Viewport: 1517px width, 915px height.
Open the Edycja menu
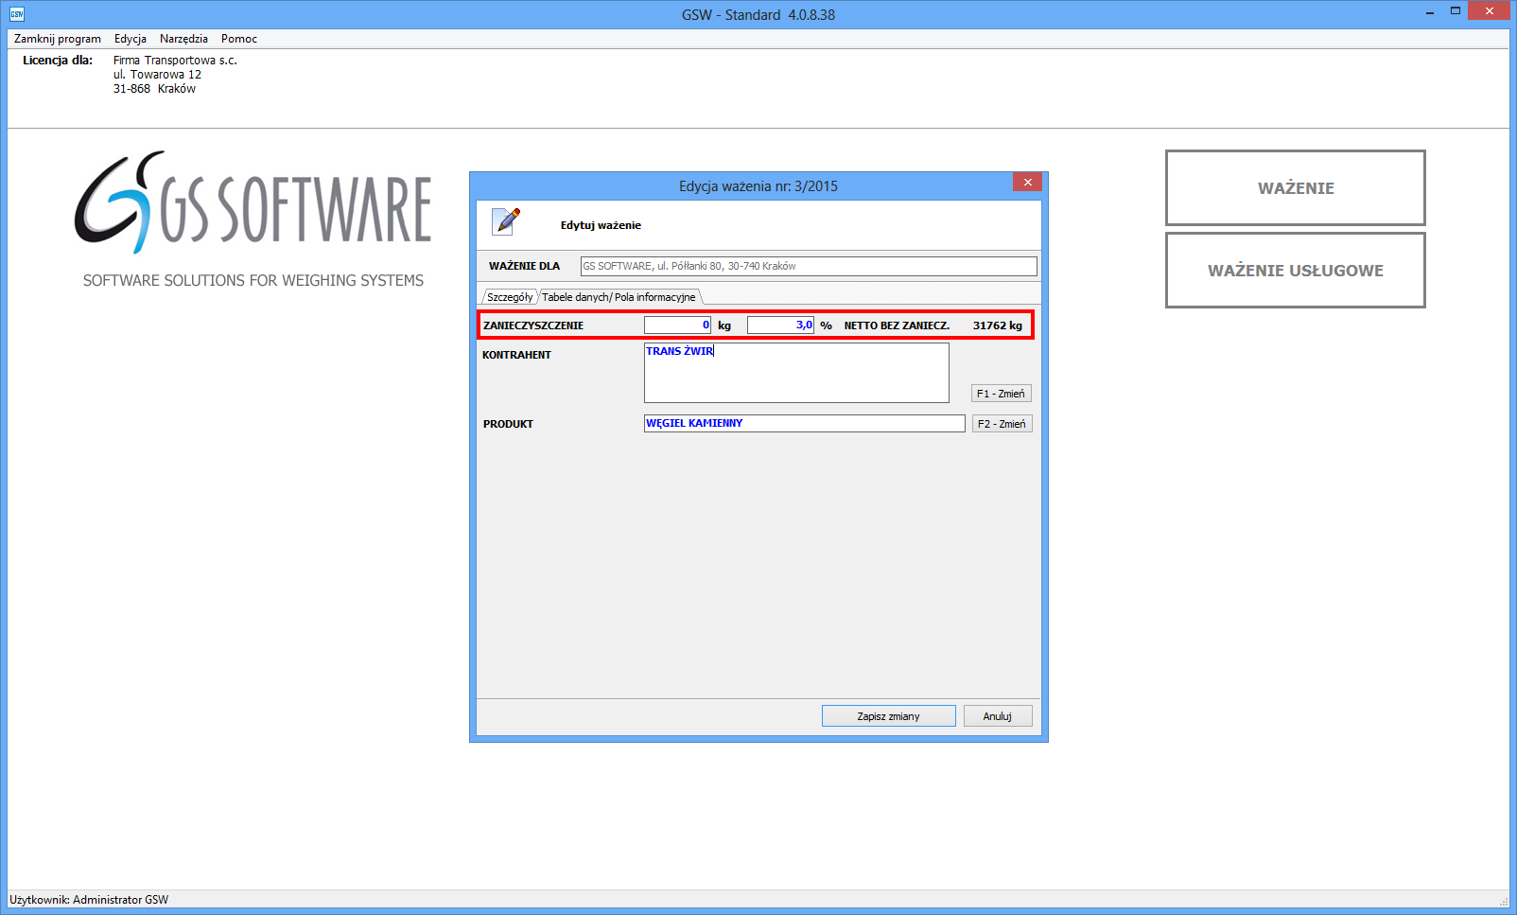(131, 39)
